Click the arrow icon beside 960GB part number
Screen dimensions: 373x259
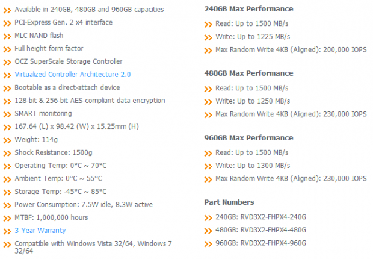208,244
